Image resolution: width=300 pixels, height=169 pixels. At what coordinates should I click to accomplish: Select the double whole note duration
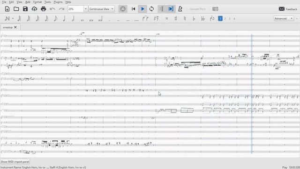(91, 20)
